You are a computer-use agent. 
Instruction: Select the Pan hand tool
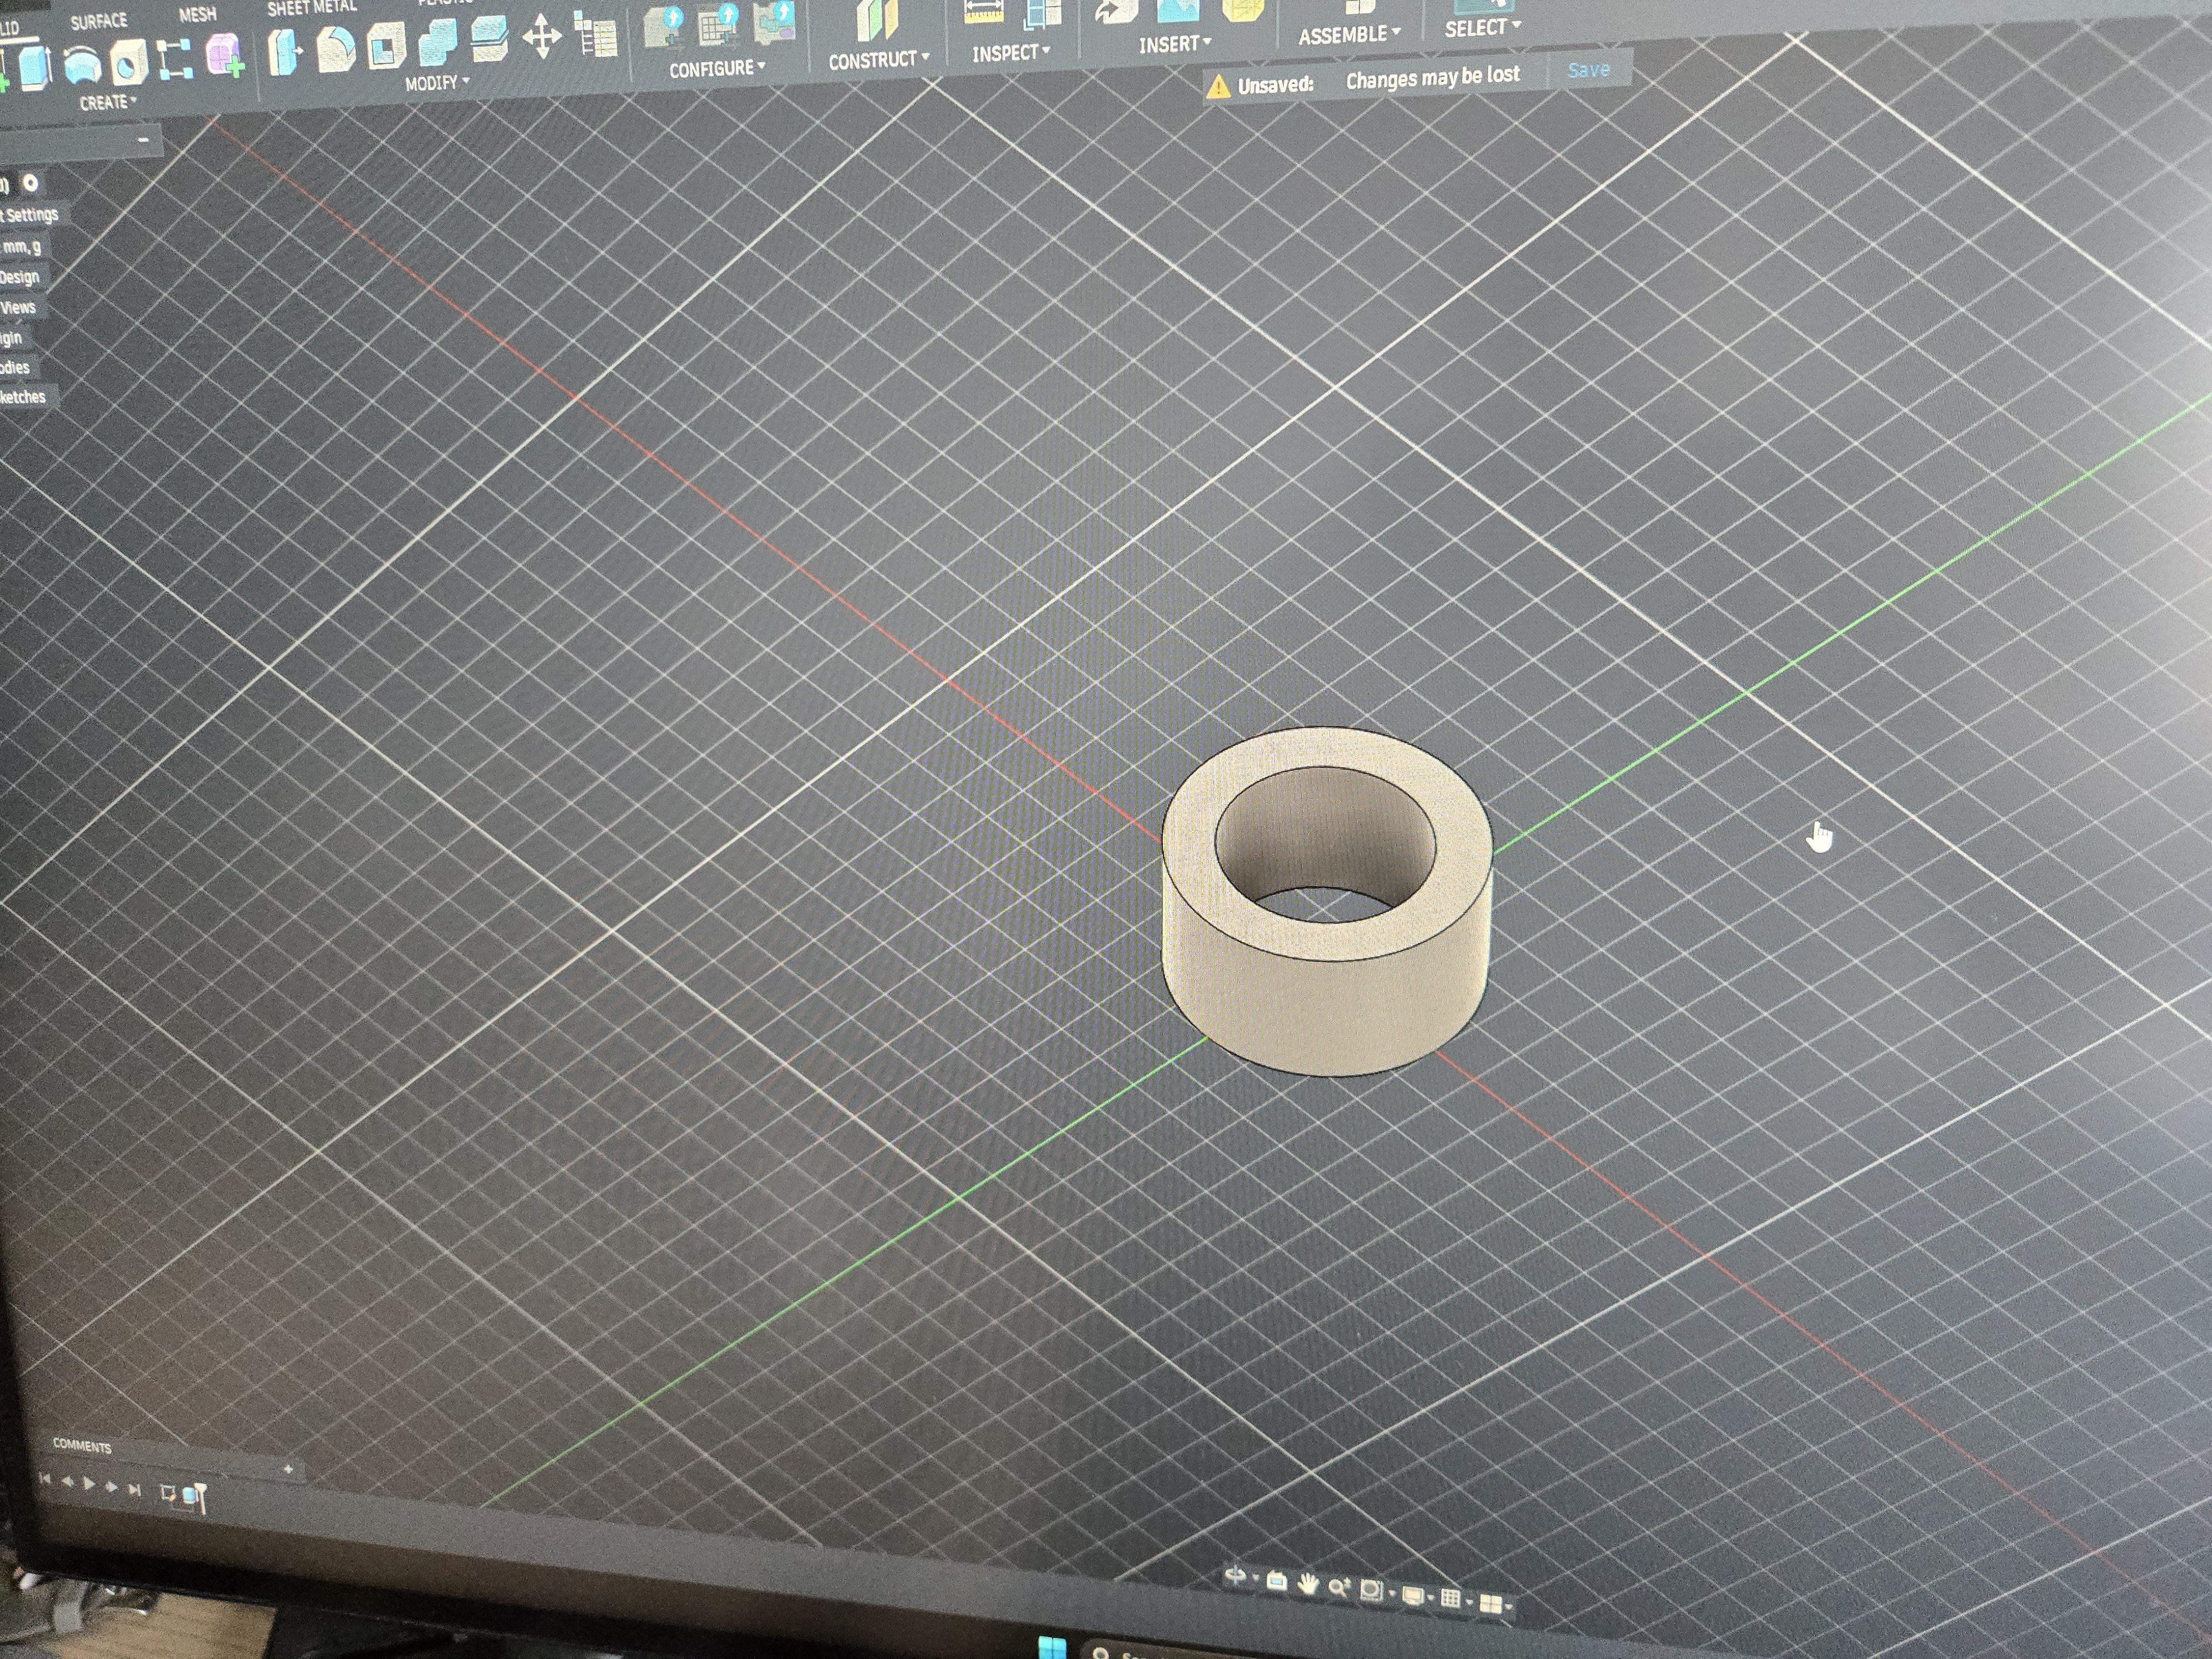[1307, 1583]
